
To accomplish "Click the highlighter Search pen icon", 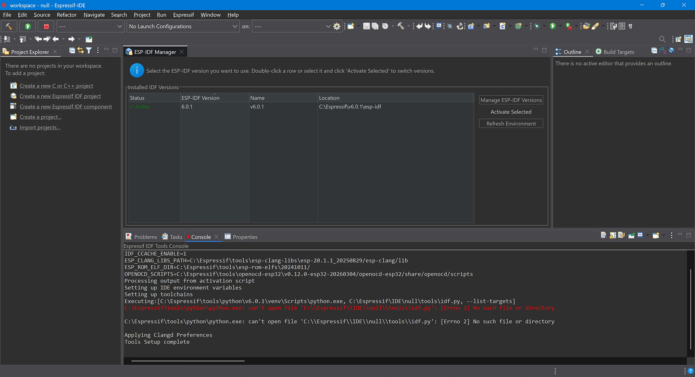I will click(x=595, y=26).
